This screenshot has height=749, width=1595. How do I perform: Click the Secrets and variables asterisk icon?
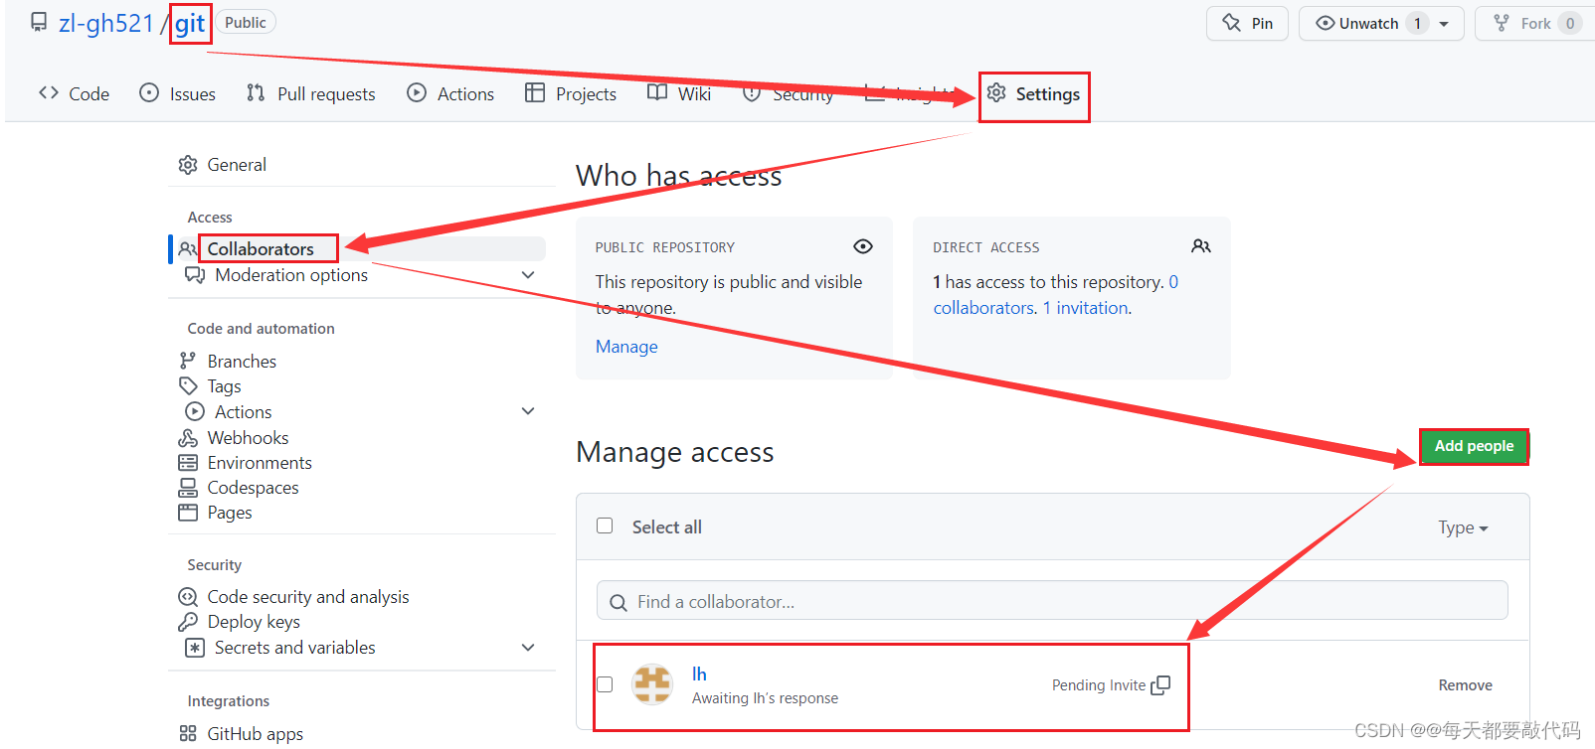click(195, 648)
